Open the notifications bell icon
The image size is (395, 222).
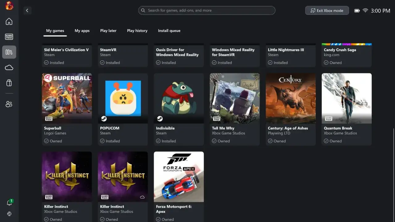tap(9, 203)
